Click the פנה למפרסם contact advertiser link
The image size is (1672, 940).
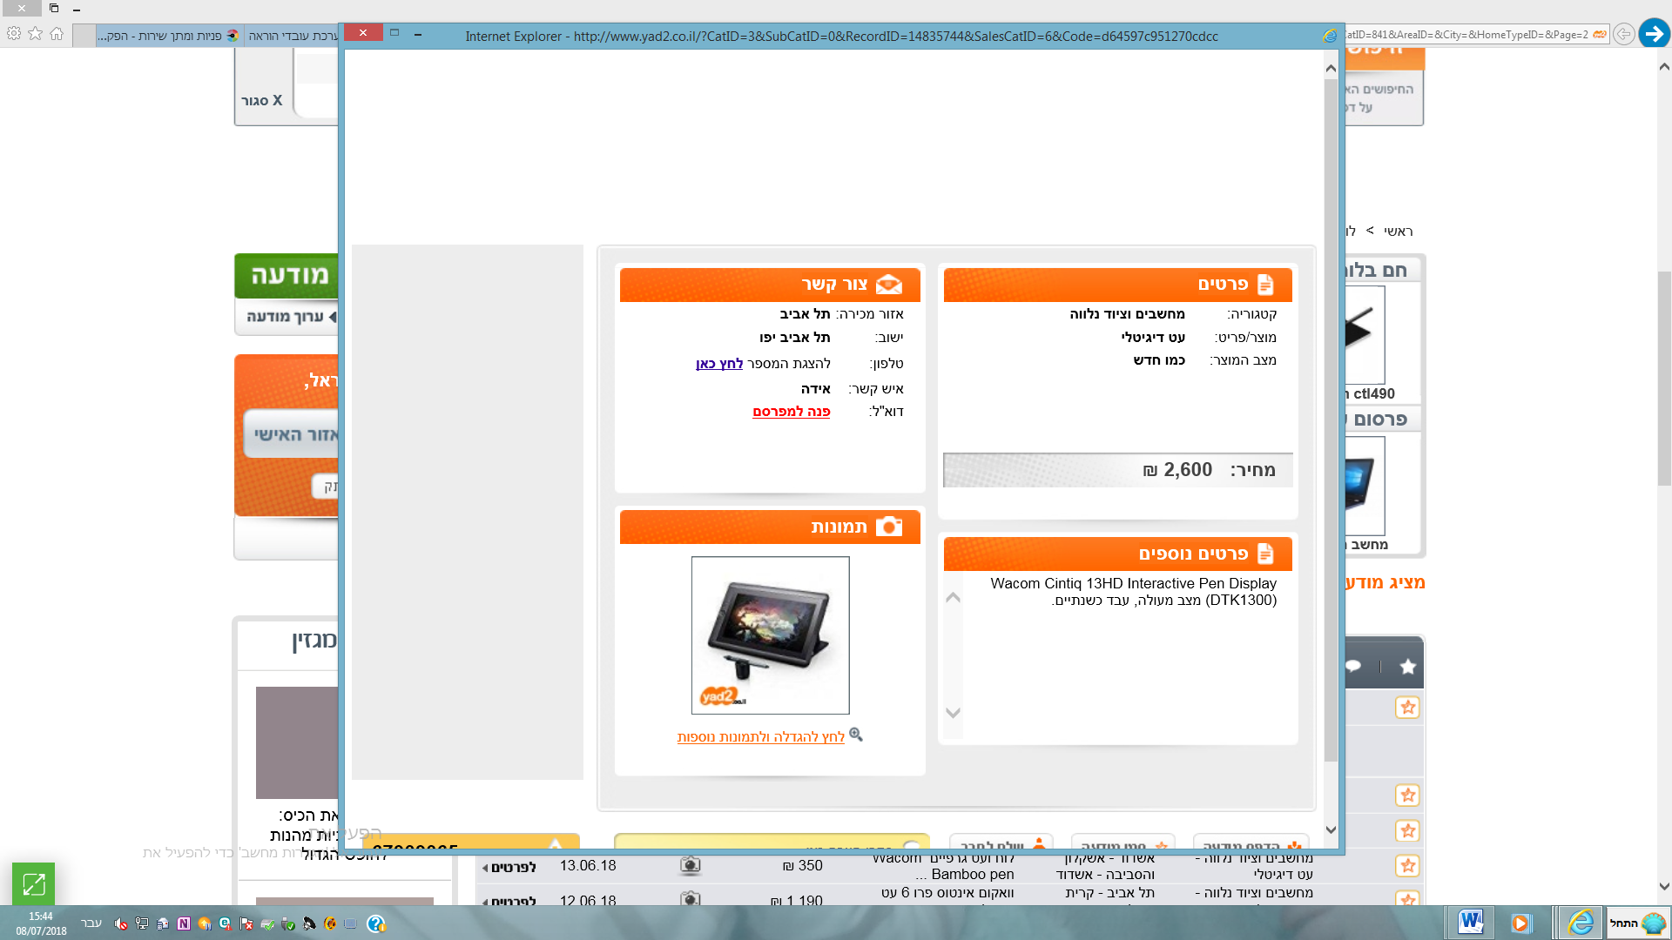pos(791,412)
